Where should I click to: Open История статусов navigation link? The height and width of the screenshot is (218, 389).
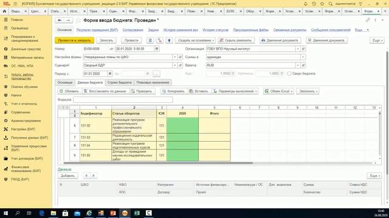(215, 30)
